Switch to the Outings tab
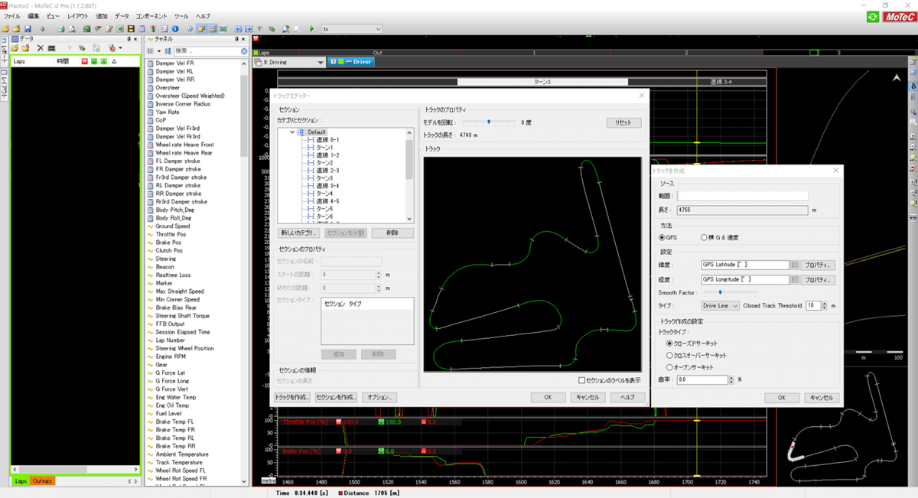Image resolution: width=918 pixels, height=498 pixels. point(42,480)
